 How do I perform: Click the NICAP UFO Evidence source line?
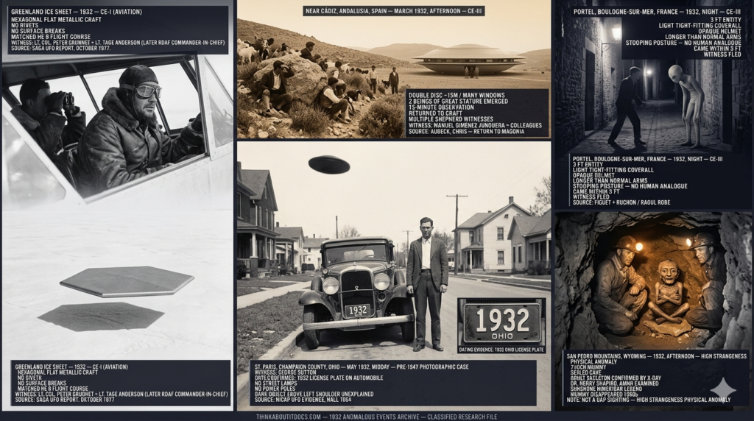pyautogui.click(x=303, y=400)
